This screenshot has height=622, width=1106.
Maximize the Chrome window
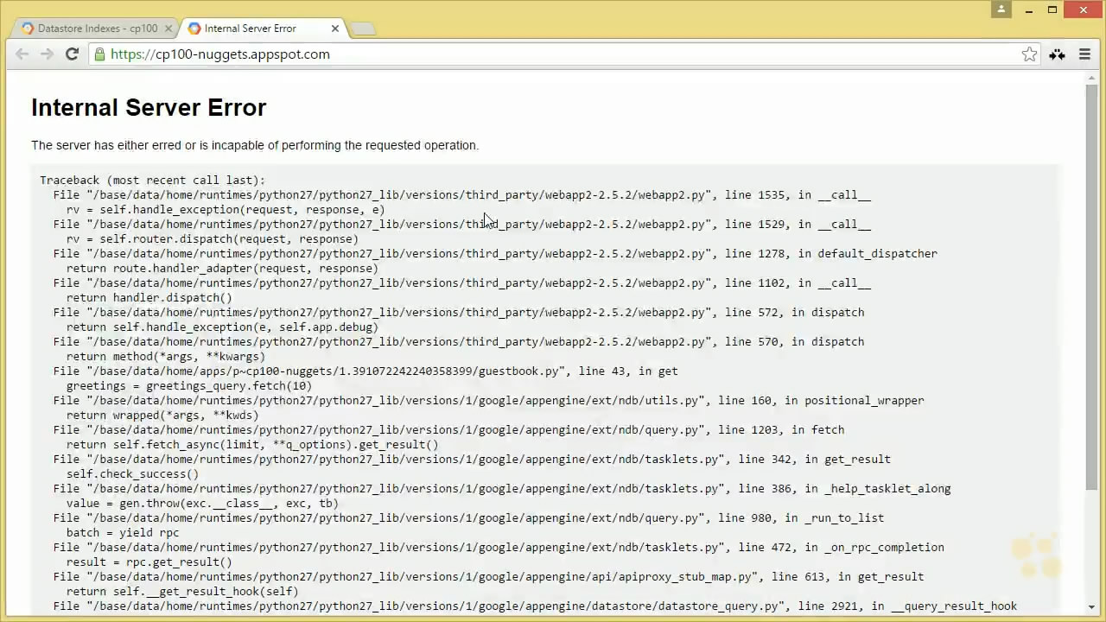click(x=1052, y=9)
